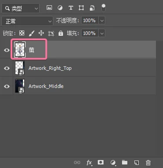Add a layer mask
The height and width of the screenshot is (168, 163).
point(100,162)
